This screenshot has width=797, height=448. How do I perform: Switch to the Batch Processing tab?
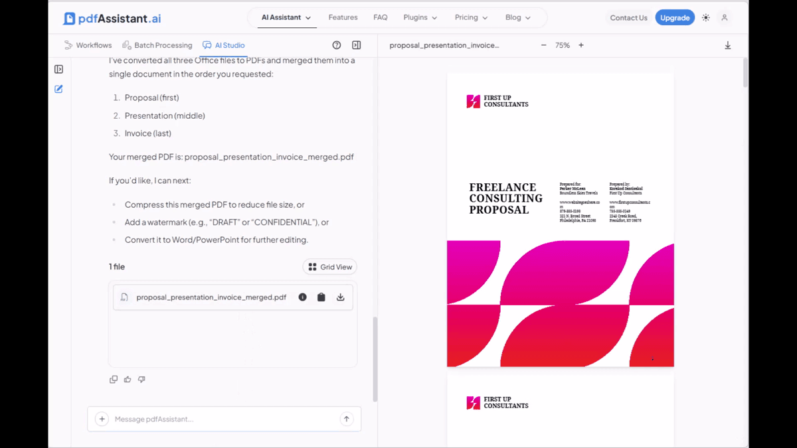pyautogui.click(x=157, y=45)
